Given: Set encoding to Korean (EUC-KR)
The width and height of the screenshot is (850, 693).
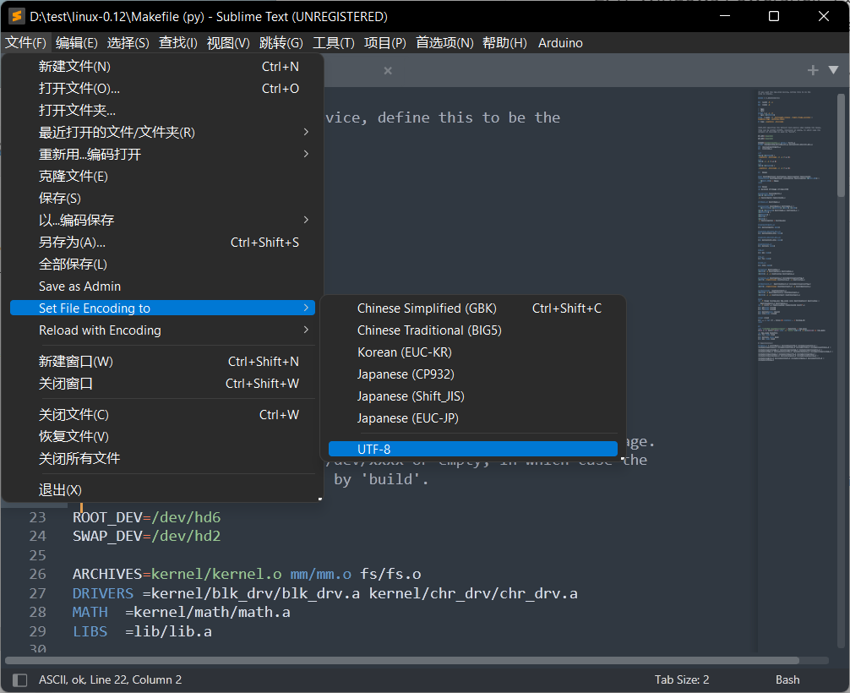Looking at the screenshot, I should pyautogui.click(x=472, y=352).
